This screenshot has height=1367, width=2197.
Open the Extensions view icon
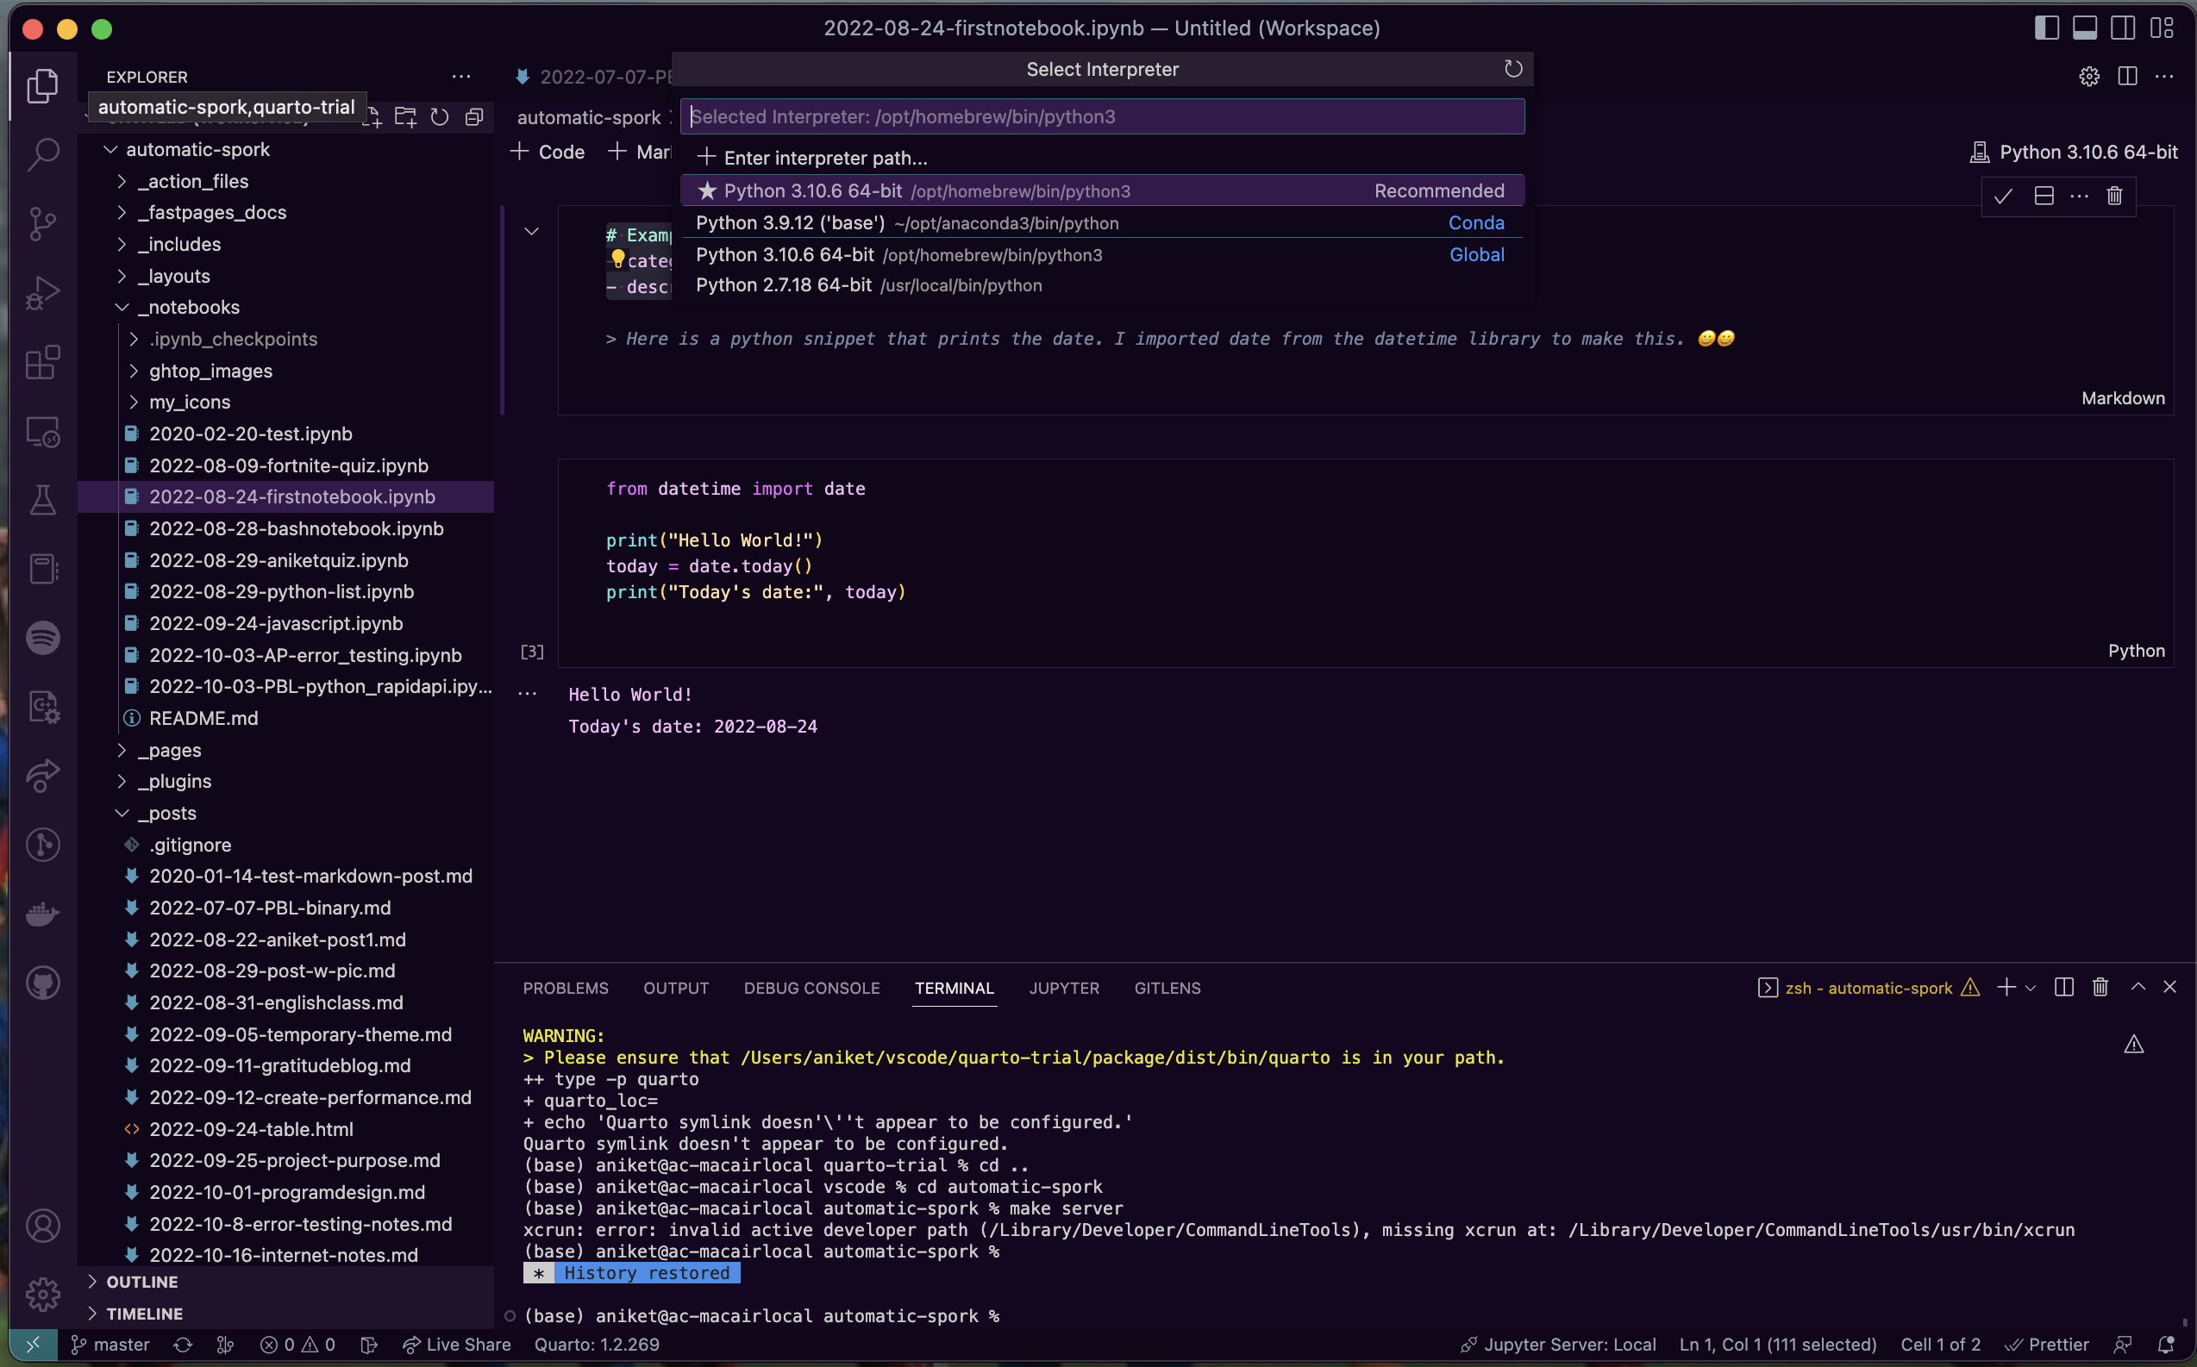[x=42, y=363]
